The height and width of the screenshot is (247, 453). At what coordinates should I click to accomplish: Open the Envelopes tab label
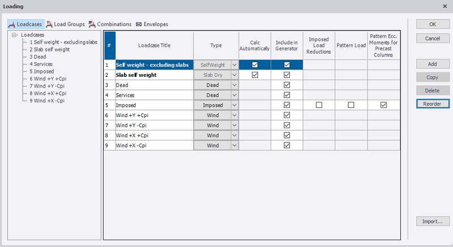click(x=156, y=24)
